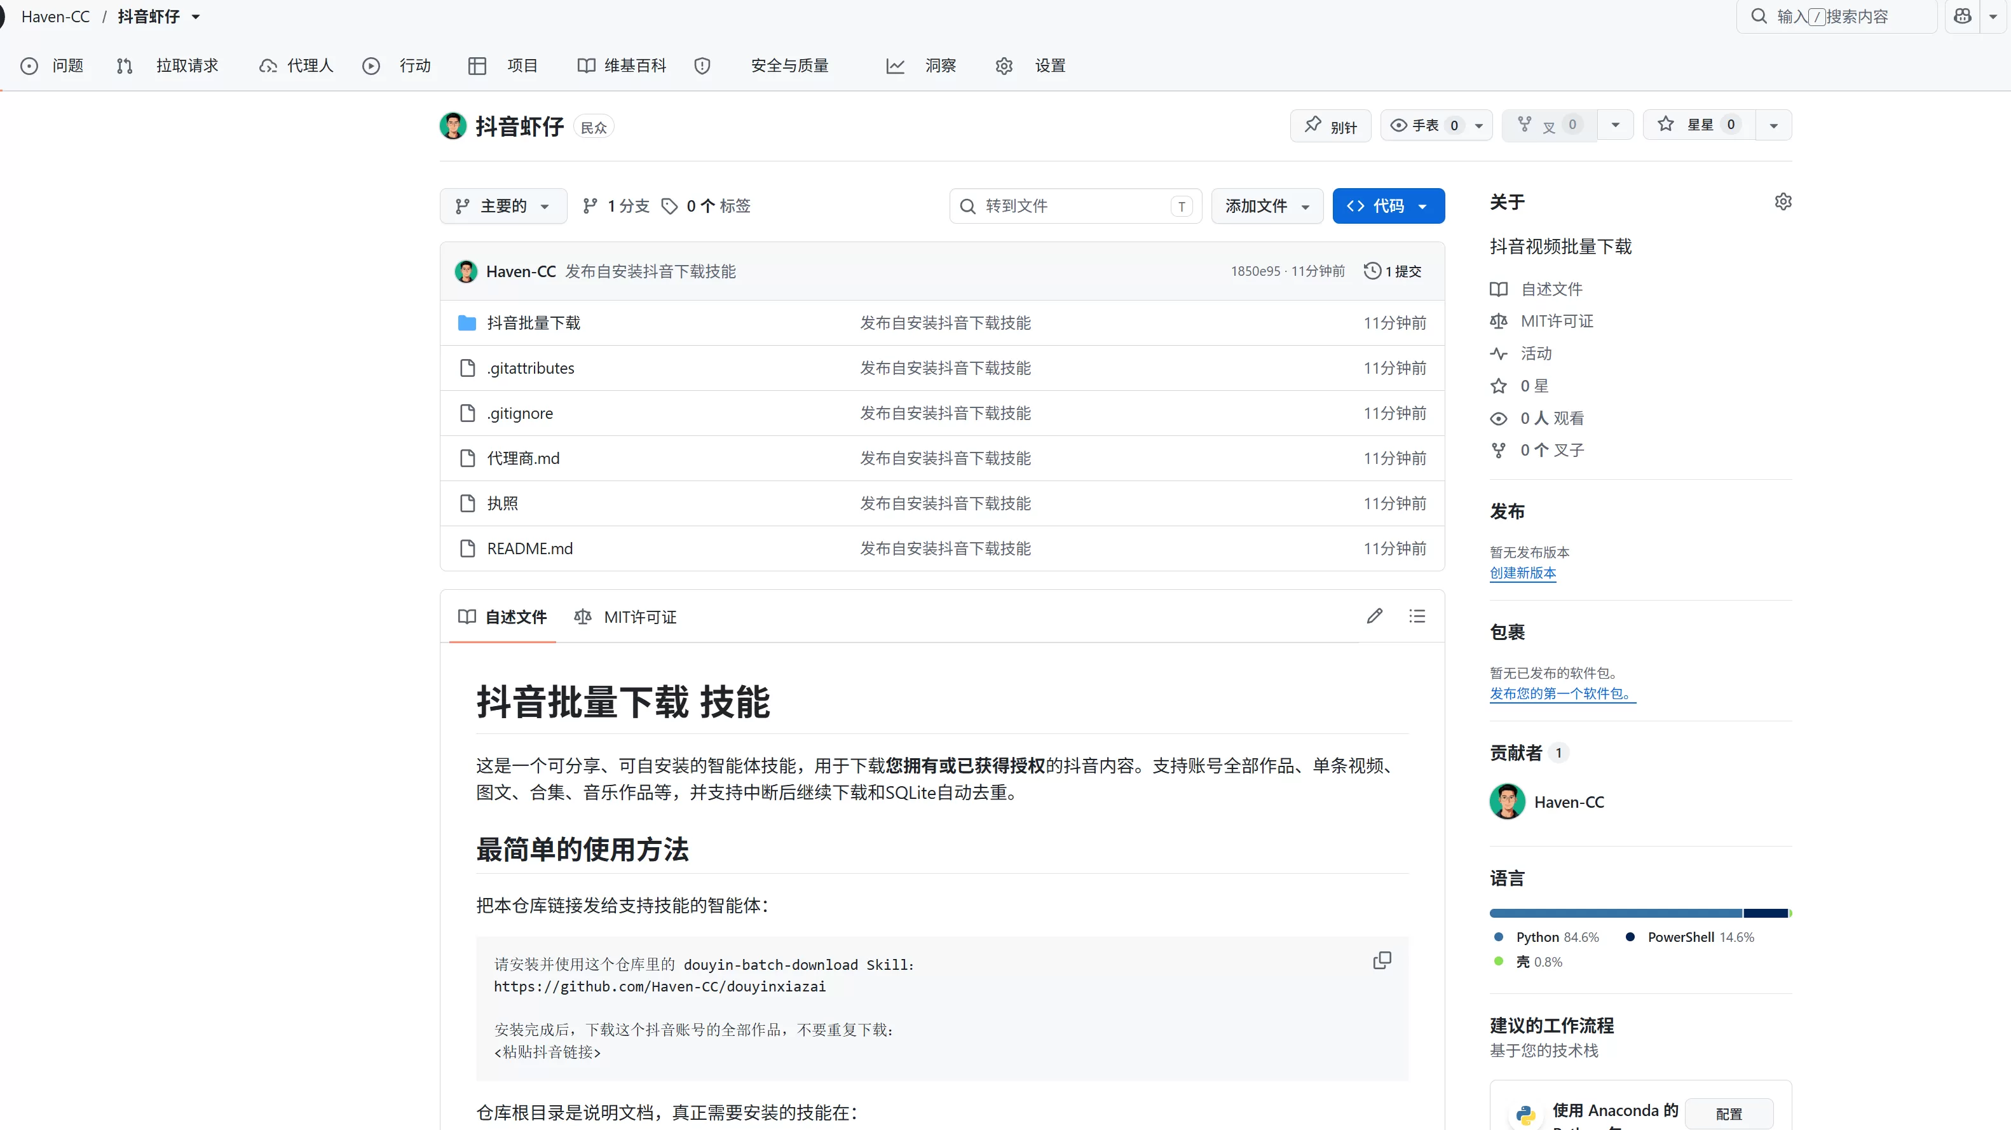Click the PowerShell segment of language bar
The image size is (2011, 1130).
tap(1766, 913)
